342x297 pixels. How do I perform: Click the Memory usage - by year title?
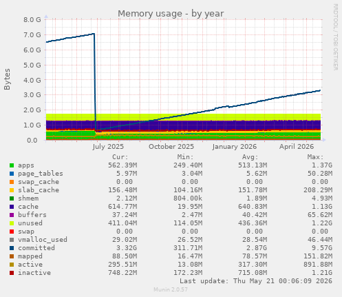[x=171, y=14]
